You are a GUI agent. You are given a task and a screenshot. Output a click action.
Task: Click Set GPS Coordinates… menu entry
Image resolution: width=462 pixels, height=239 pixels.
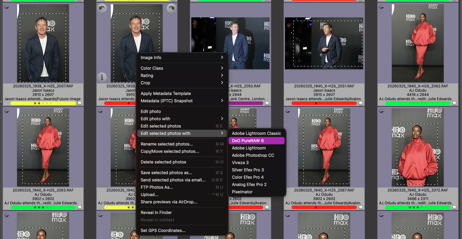click(x=163, y=230)
